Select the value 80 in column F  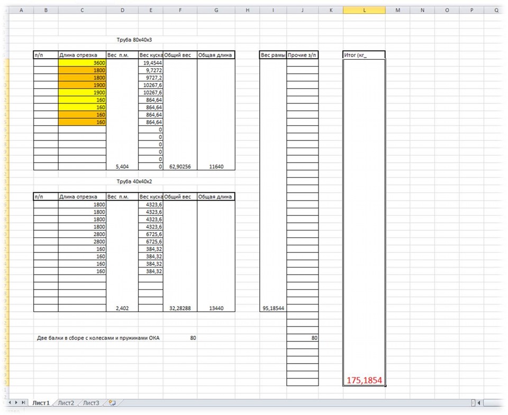[x=180, y=338]
